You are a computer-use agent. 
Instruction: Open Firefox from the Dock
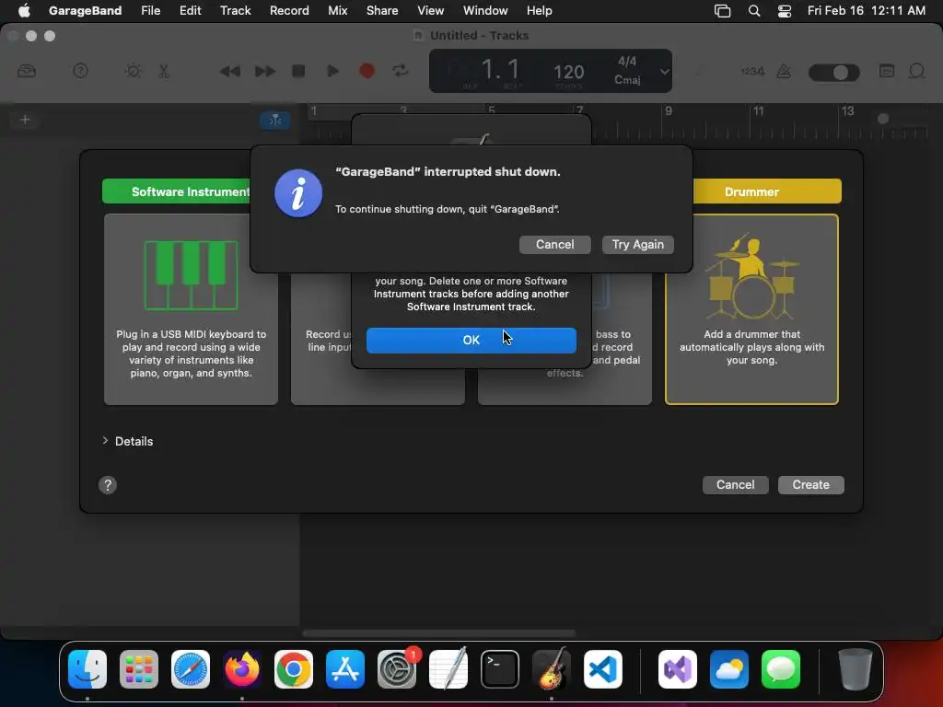click(242, 669)
